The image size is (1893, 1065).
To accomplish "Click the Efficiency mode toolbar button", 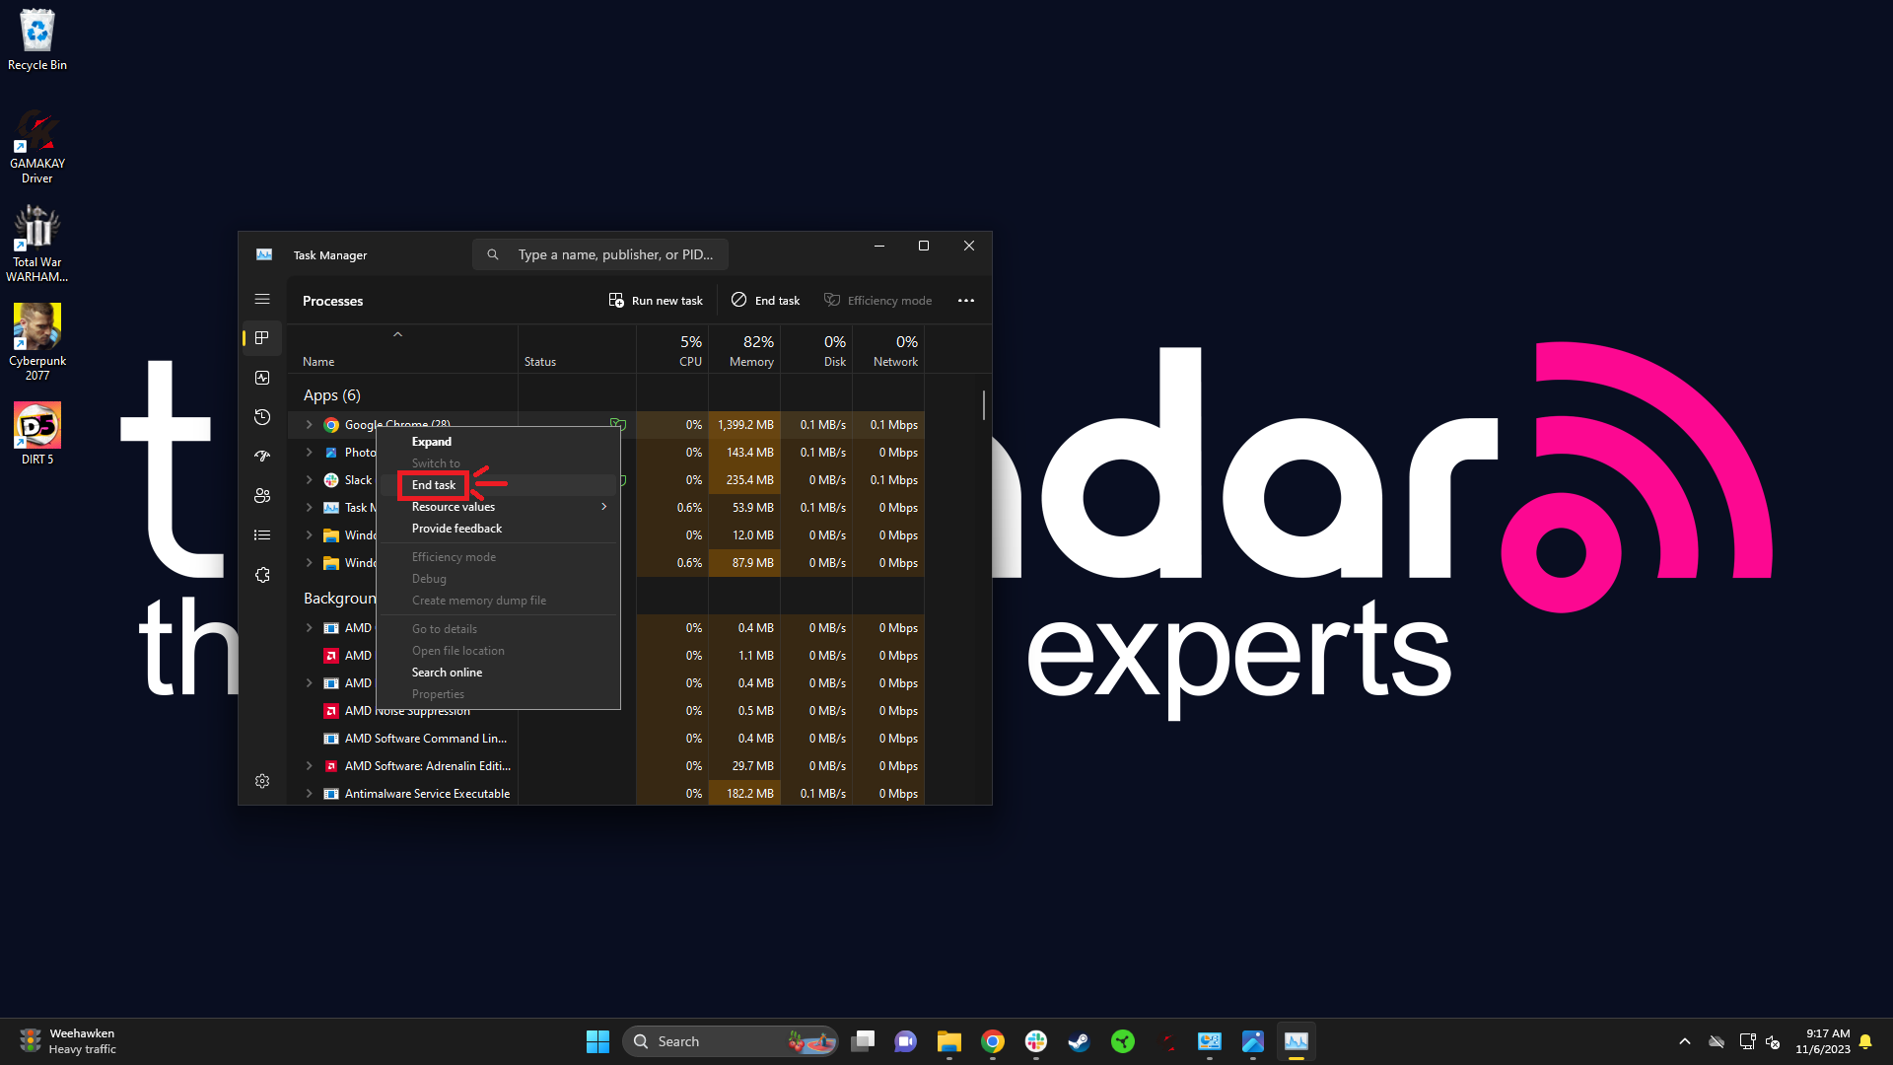I will (x=878, y=301).
